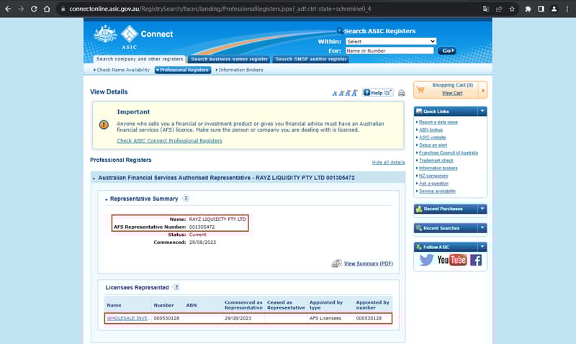
Task: Go back using browser back arrow
Action: pyautogui.click(x=8, y=9)
